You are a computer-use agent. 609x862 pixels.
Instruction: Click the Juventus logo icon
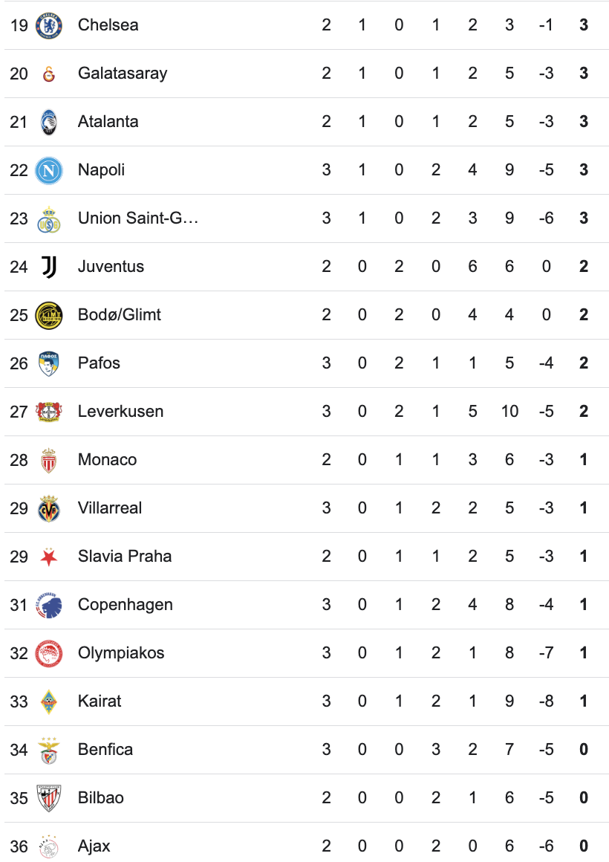[x=49, y=267]
